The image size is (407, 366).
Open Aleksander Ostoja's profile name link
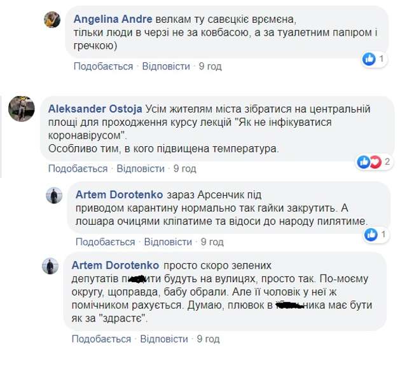[95, 109]
